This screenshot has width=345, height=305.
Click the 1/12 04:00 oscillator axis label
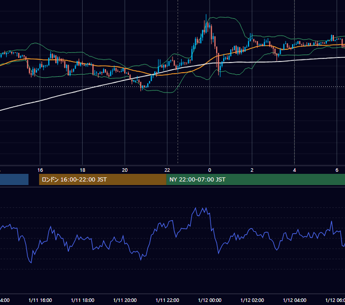click(295, 300)
